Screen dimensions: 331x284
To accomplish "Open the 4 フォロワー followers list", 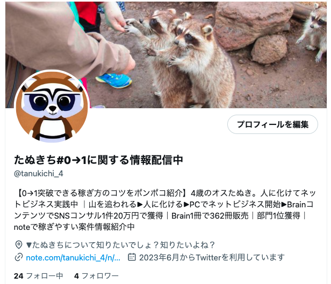I will (x=96, y=276).
